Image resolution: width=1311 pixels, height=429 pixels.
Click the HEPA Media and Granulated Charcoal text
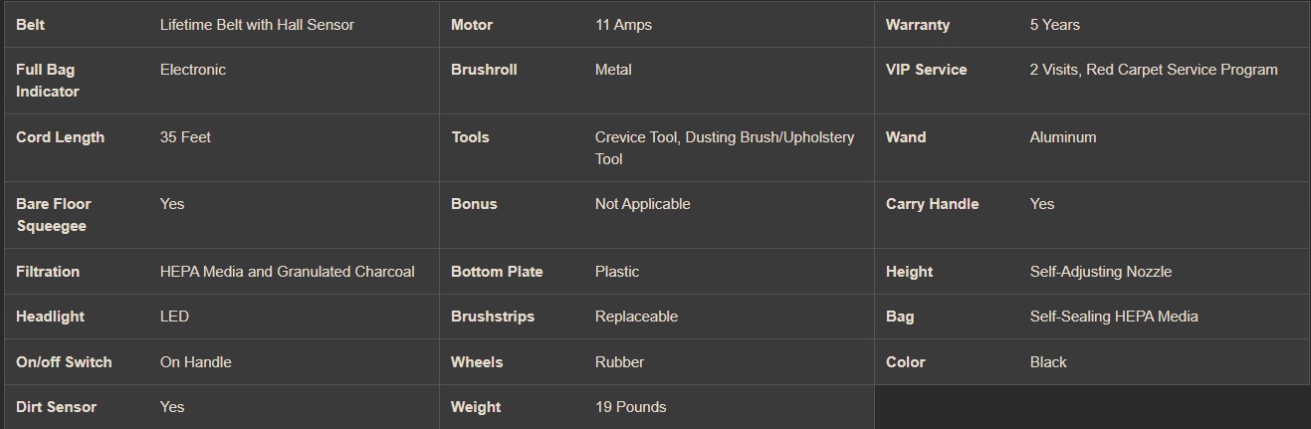pyautogui.click(x=287, y=272)
